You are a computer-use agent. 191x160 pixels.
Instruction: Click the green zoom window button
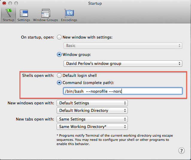point(16,3)
